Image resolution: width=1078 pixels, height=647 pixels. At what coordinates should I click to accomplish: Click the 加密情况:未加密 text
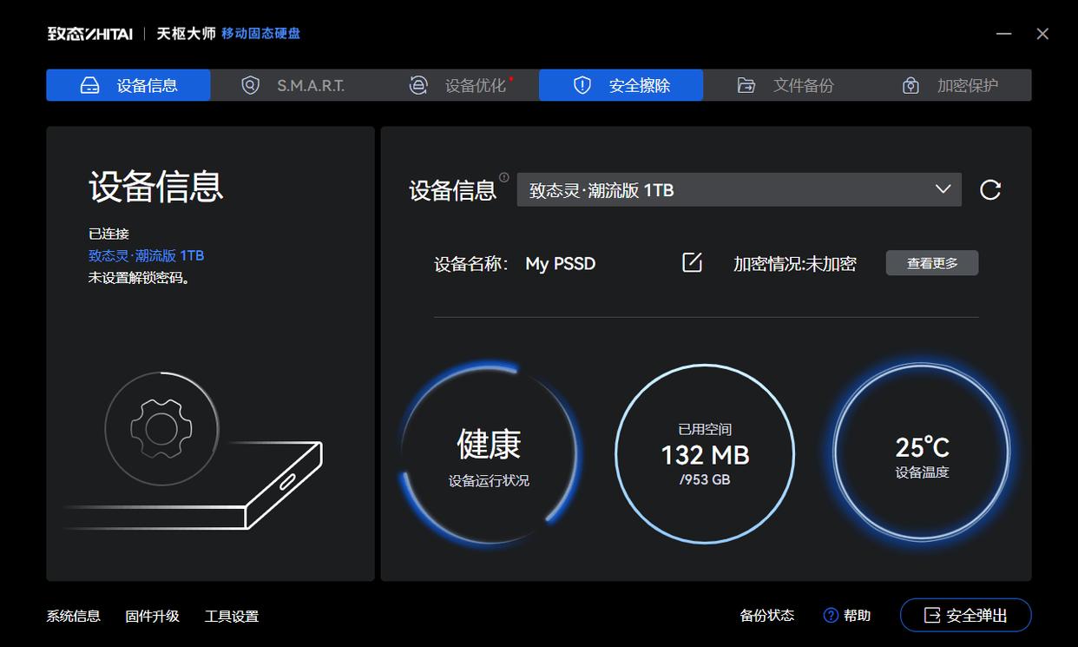tap(795, 264)
